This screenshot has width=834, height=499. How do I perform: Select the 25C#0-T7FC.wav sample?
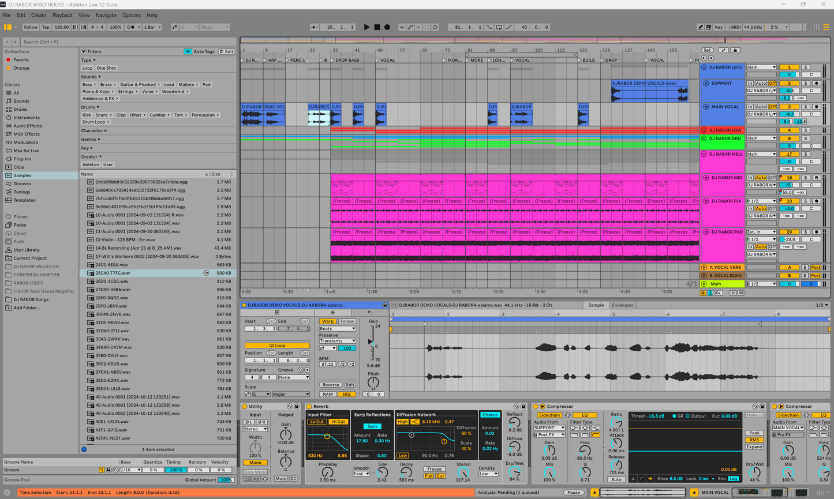tap(158, 273)
